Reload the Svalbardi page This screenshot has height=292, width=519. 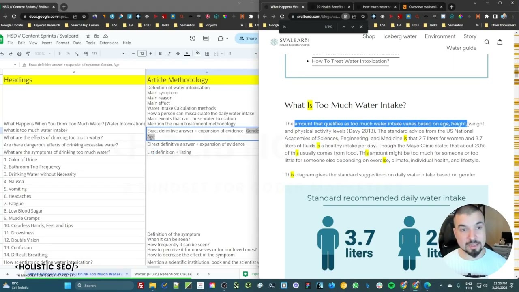click(x=282, y=17)
